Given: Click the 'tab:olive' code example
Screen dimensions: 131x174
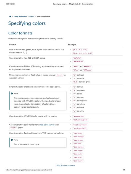Looking at the screenshot, I should tap(78, 161).
